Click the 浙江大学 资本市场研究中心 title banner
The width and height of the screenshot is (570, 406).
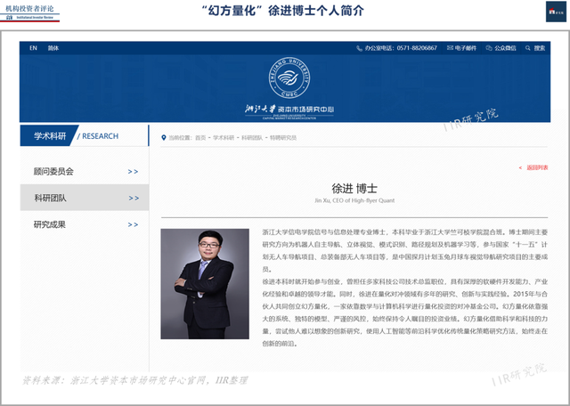[x=289, y=110]
